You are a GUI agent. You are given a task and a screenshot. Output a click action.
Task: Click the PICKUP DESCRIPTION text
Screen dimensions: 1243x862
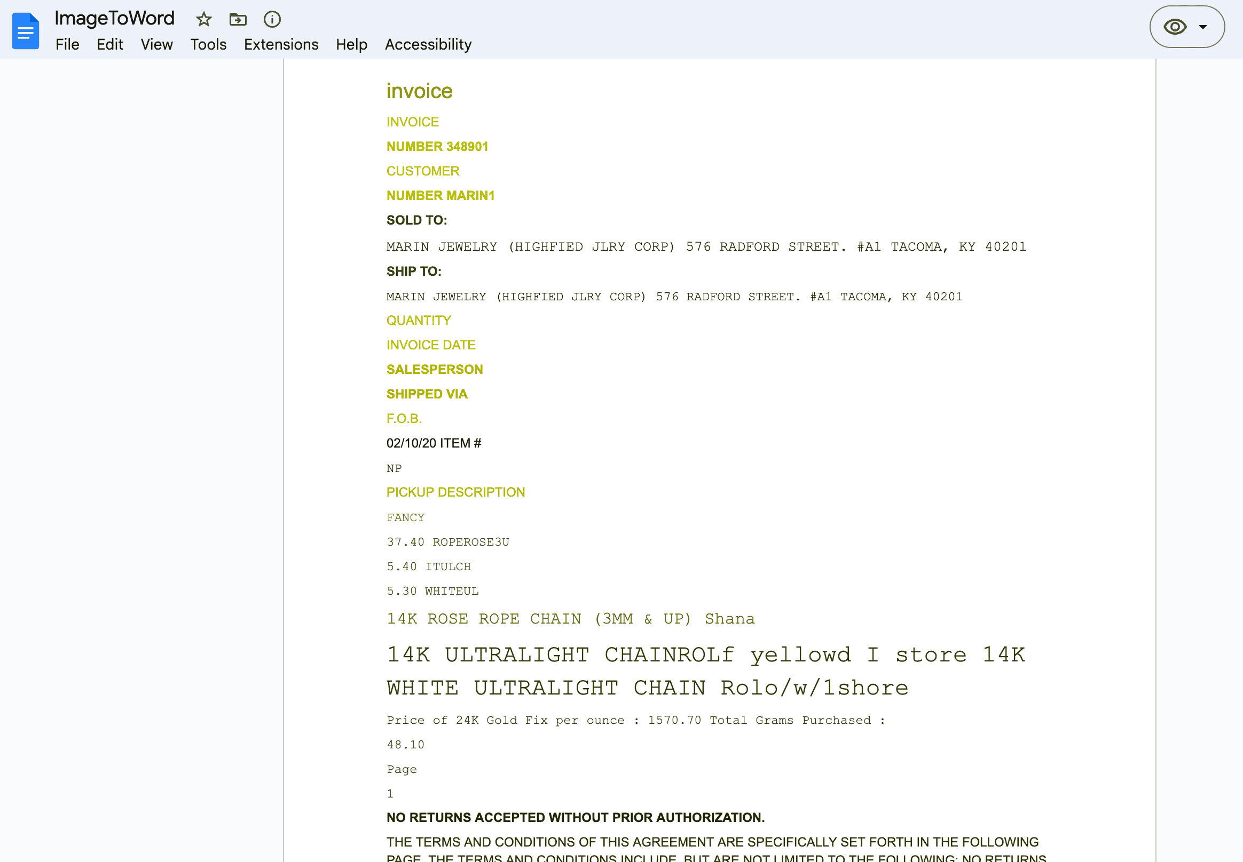click(x=455, y=492)
